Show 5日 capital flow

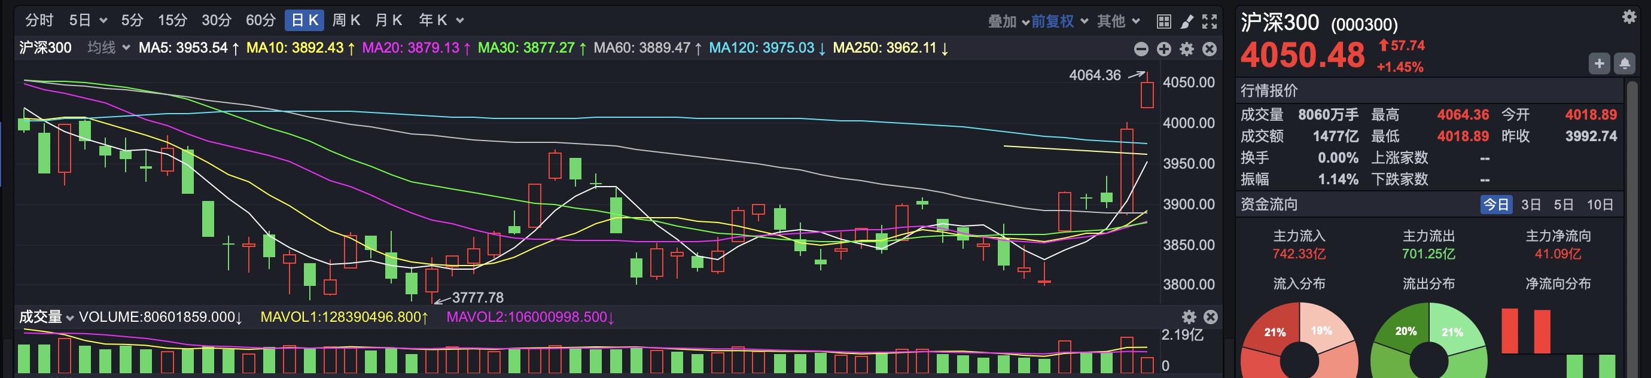click(x=1564, y=205)
